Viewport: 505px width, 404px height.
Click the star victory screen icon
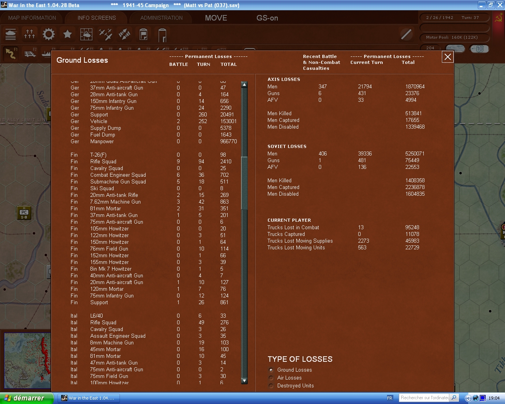pos(67,34)
